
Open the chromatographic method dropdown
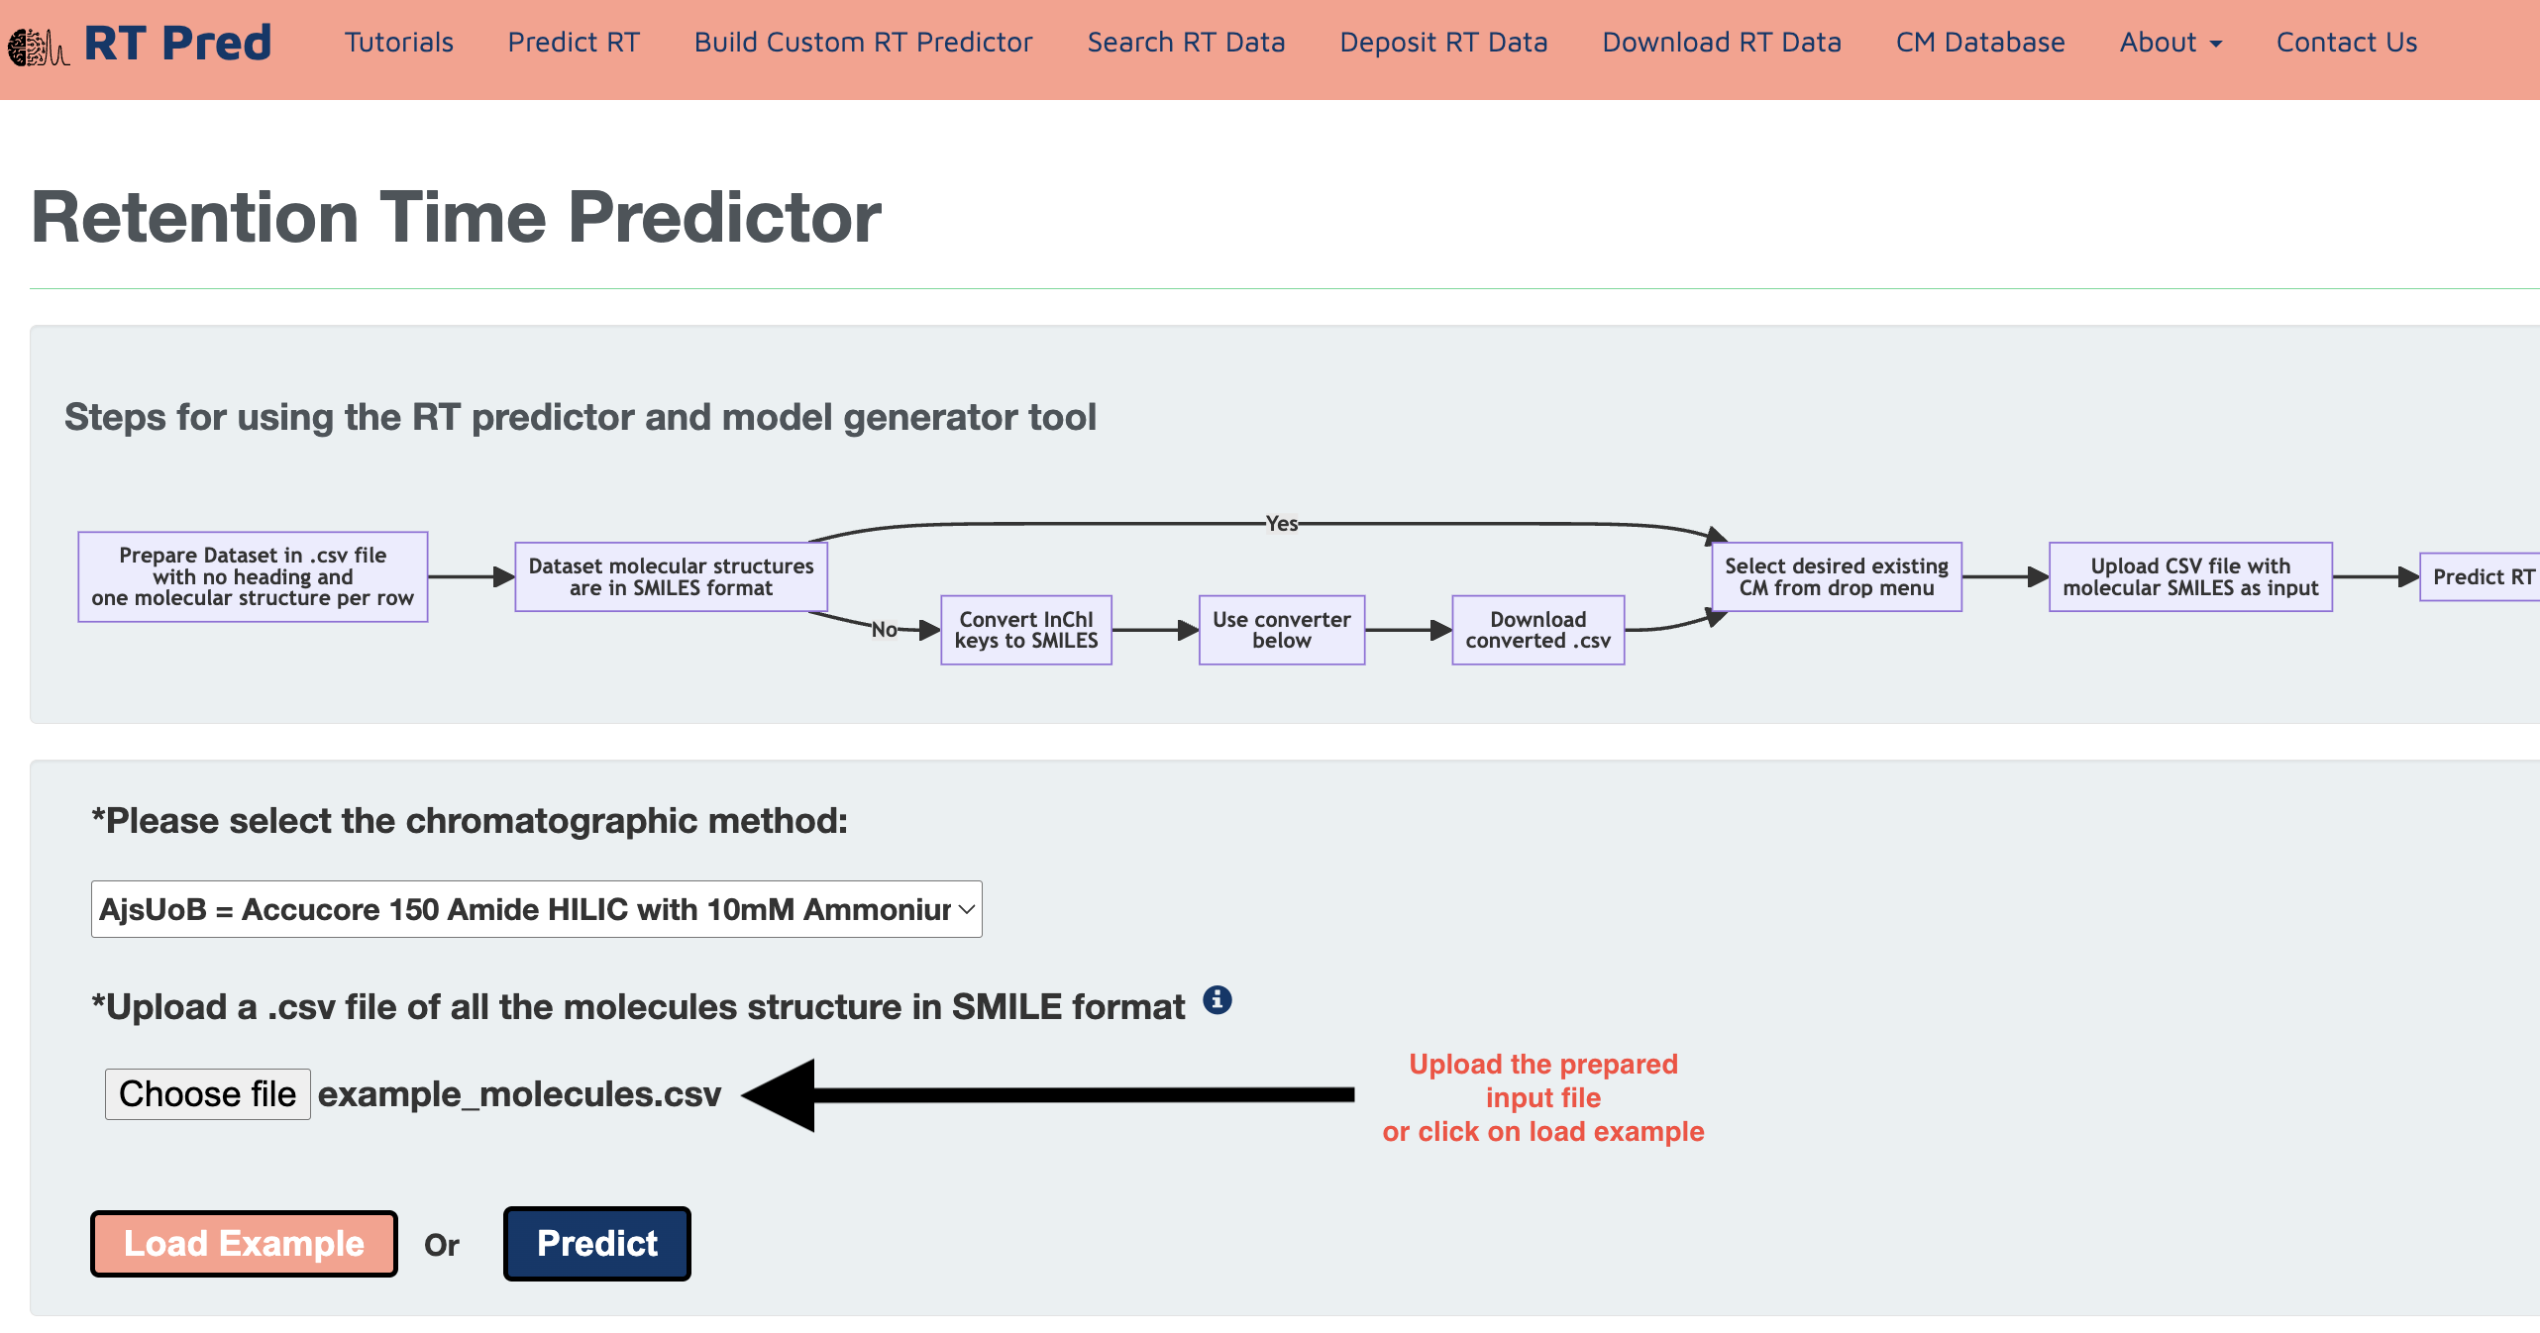[536, 909]
